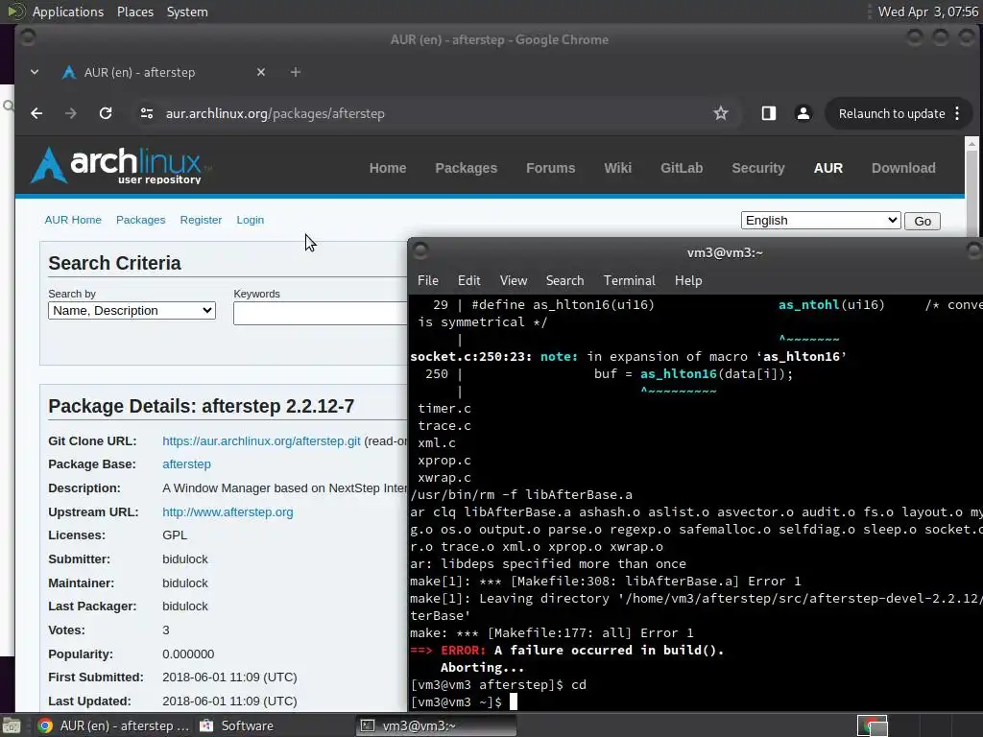Screen dimensions: 983x737
Task: Click the Chrome address bar URL
Action: coord(275,113)
